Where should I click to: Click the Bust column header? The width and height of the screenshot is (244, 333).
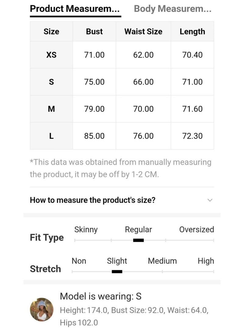click(x=94, y=31)
